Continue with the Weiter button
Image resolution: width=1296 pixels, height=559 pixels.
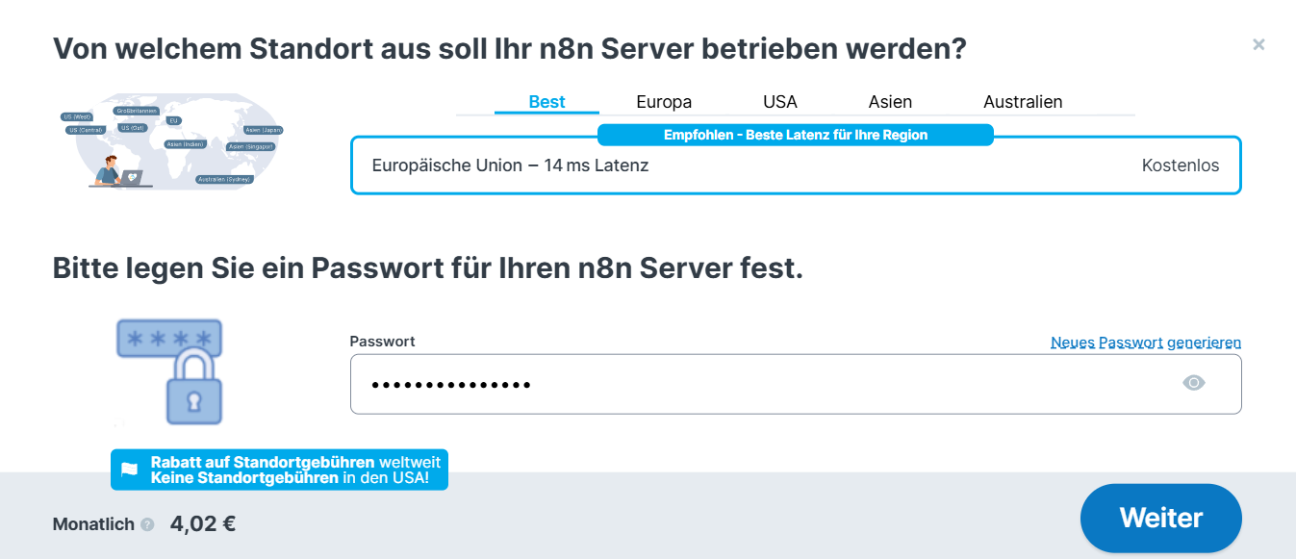click(1161, 518)
